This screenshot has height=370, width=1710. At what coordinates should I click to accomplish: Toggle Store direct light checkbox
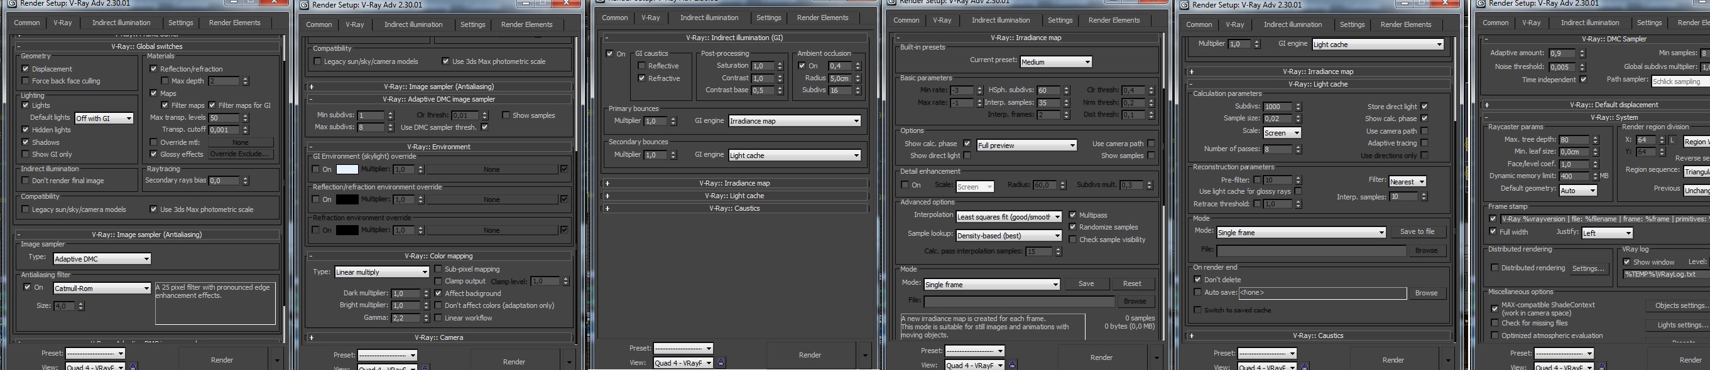[x=1425, y=107]
